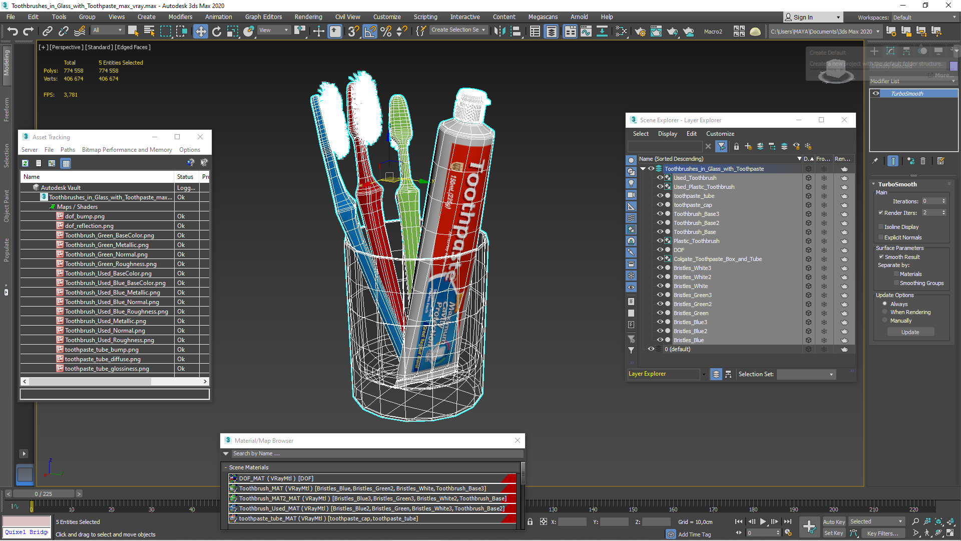Collapse the TurboSmooth rollout
Viewport: 961px width, 541px height.
[873, 184]
